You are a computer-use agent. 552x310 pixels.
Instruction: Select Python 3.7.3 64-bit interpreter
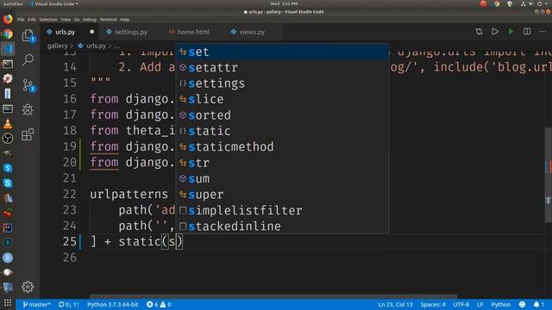click(113, 304)
